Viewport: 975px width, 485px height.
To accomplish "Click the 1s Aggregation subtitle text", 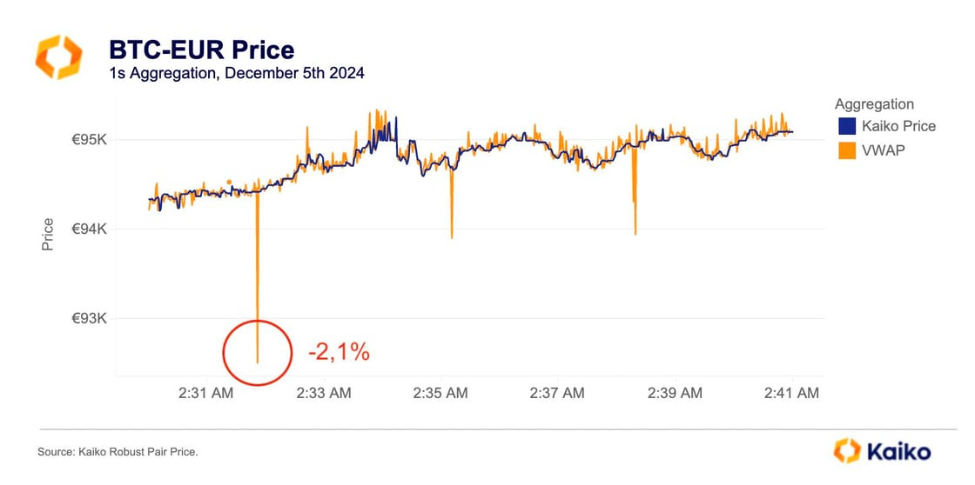I will [x=236, y=73].
